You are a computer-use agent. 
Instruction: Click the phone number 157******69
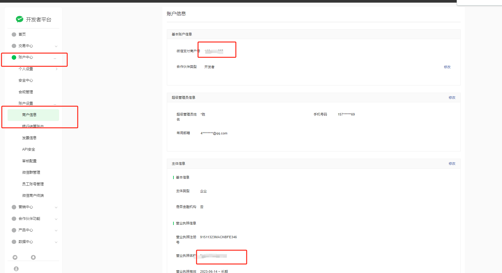346,114
